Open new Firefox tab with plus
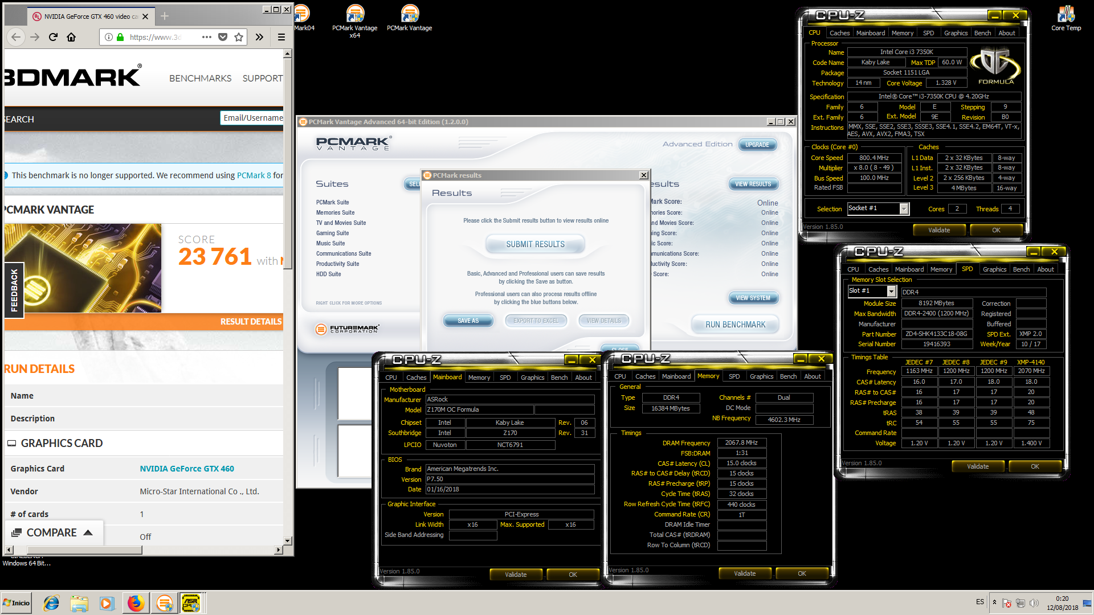 (x=165, y=16)
